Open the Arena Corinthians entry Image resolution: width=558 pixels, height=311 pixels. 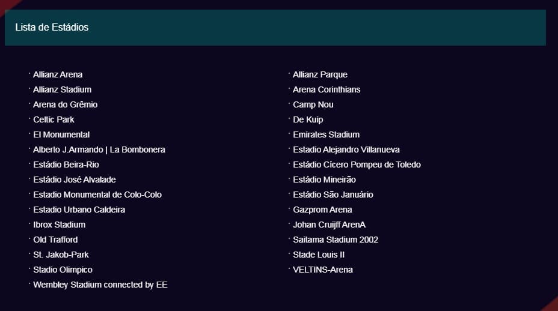327,89
